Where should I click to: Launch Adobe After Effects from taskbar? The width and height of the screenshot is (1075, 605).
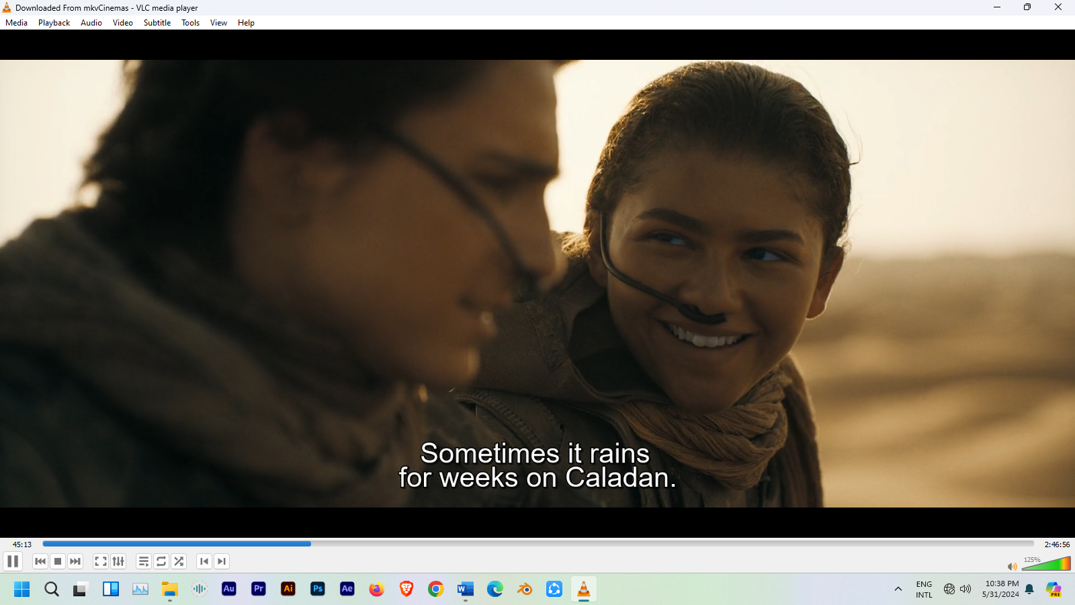pyautogui.click(x=347, y=590)
